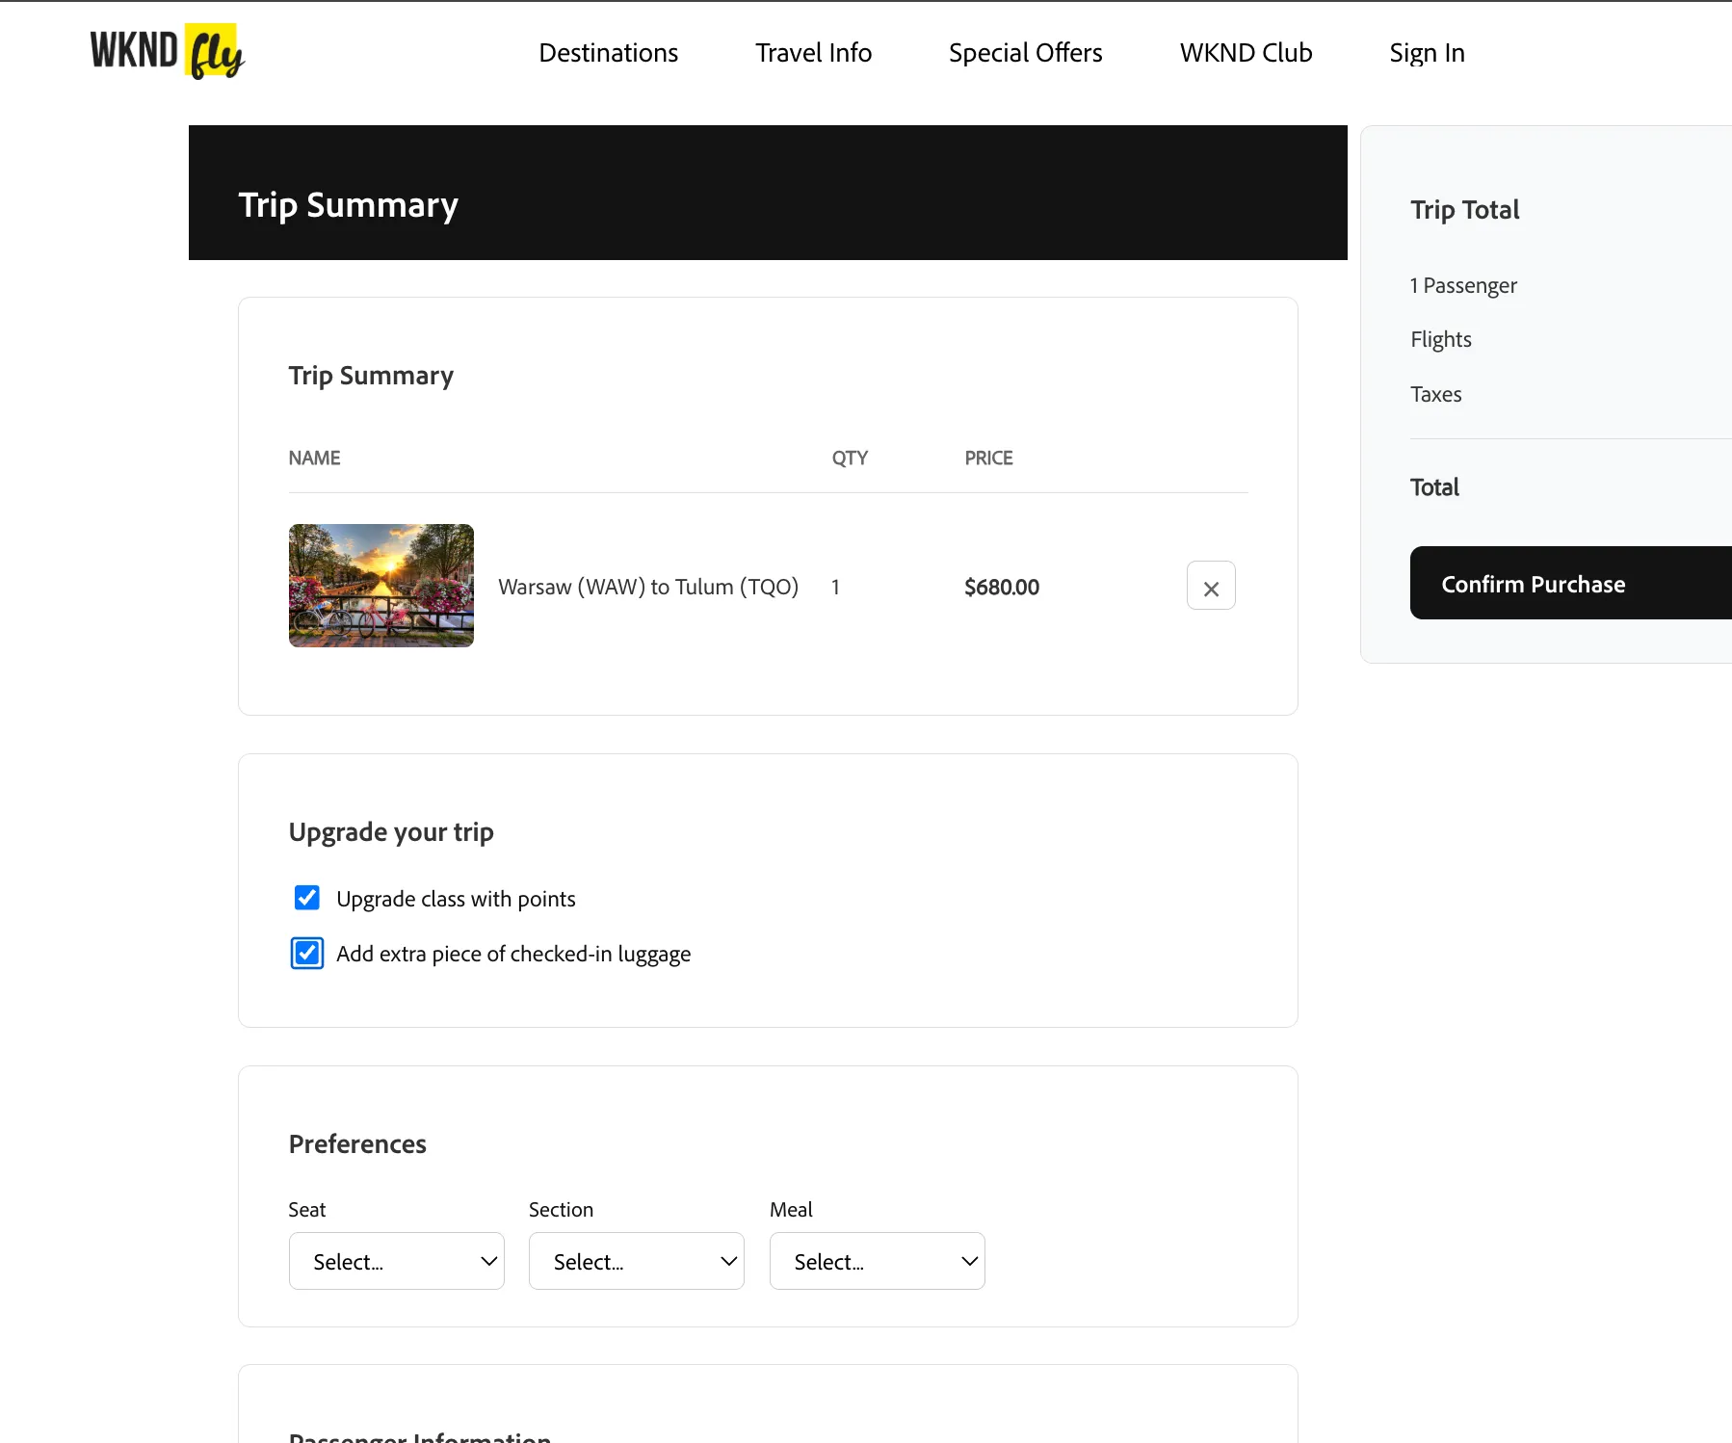Uncheck Upgrade class with points
The width and height of the screenshot is (1732, 1443).
307,898
